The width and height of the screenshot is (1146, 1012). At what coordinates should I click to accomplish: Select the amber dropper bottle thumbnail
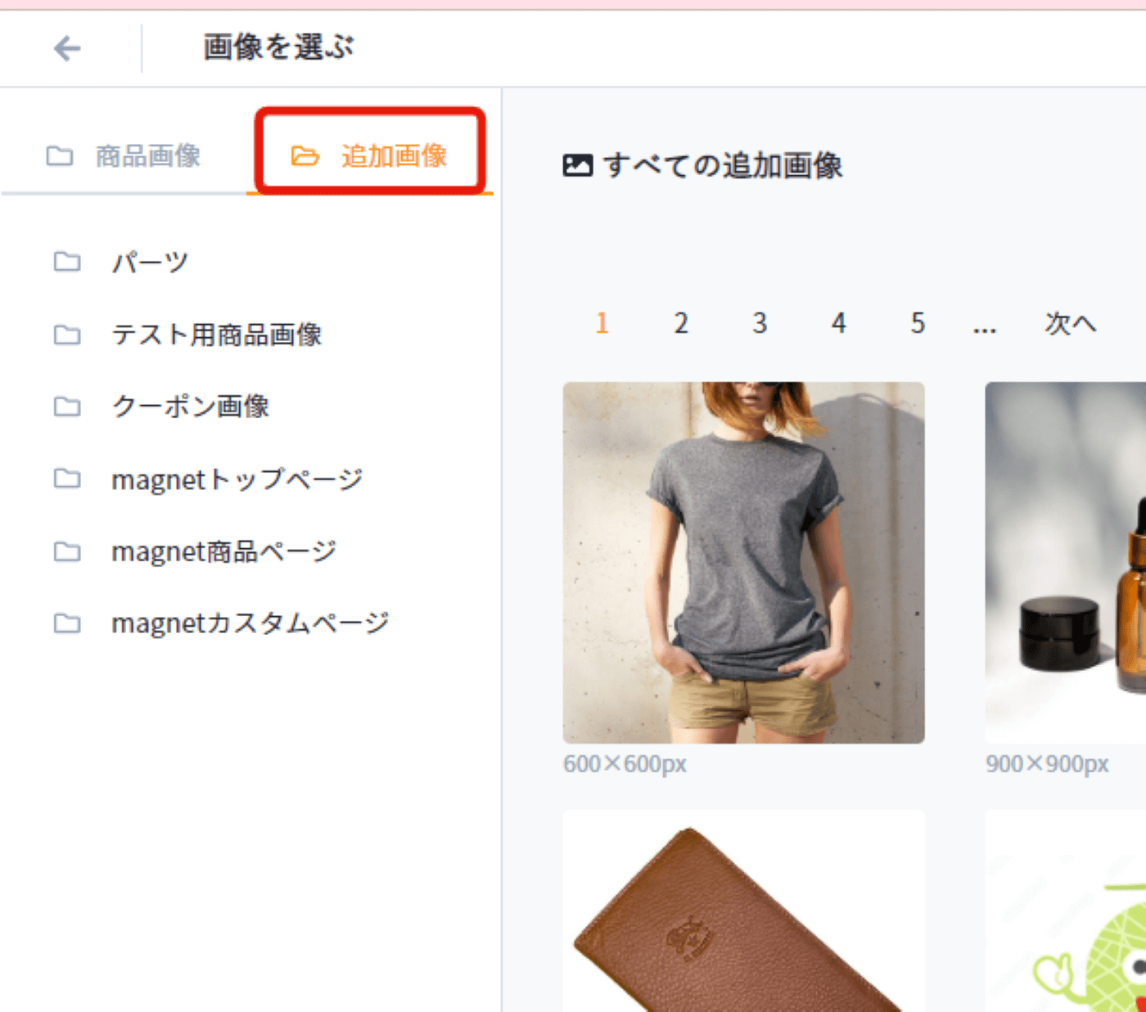[1066, 563]
